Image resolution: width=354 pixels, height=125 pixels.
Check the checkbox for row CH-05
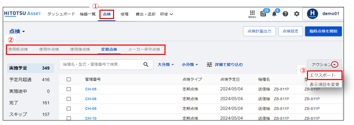(69, 89)
